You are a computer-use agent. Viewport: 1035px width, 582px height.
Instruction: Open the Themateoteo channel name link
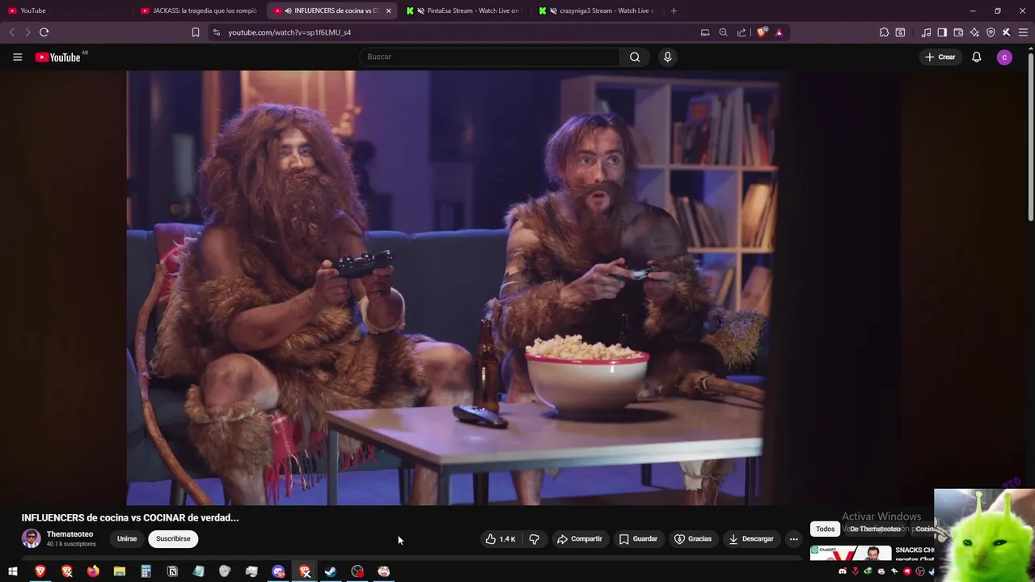(70, 534)
